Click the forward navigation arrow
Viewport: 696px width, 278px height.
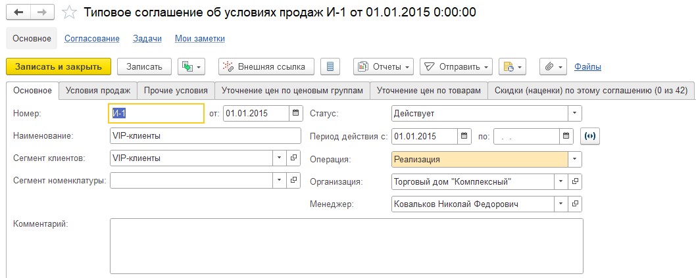(x=41, y=12)
